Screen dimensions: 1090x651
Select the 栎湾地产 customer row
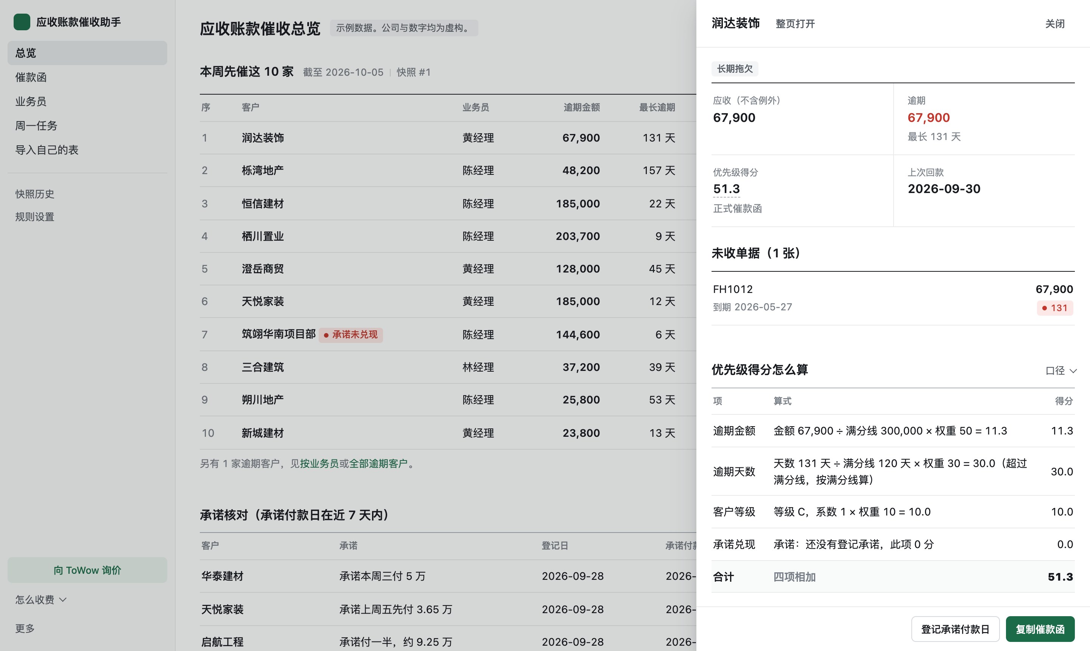[x=448, y=170]
